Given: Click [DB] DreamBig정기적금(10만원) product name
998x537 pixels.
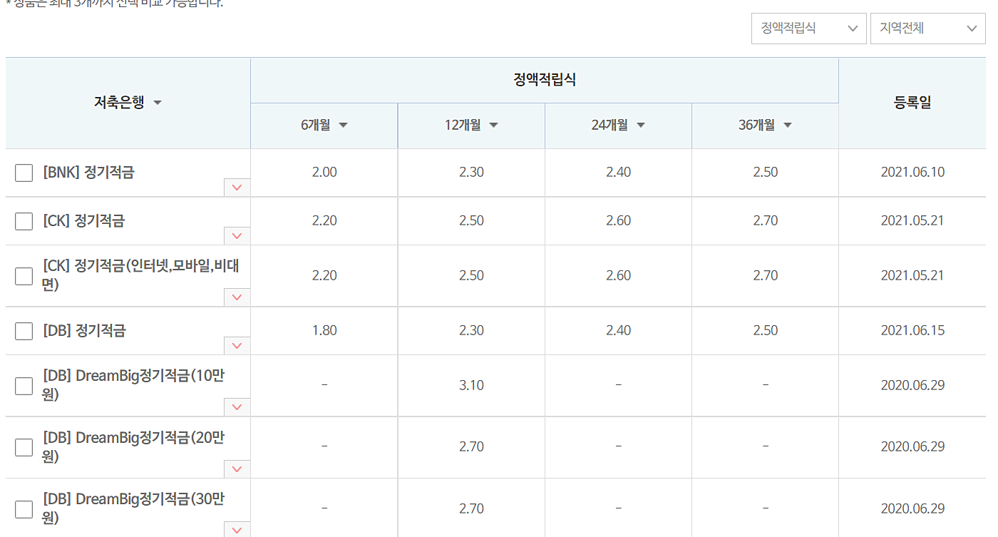Looking at the screenshot, I should pyautogui.click(x=133, y=385).
